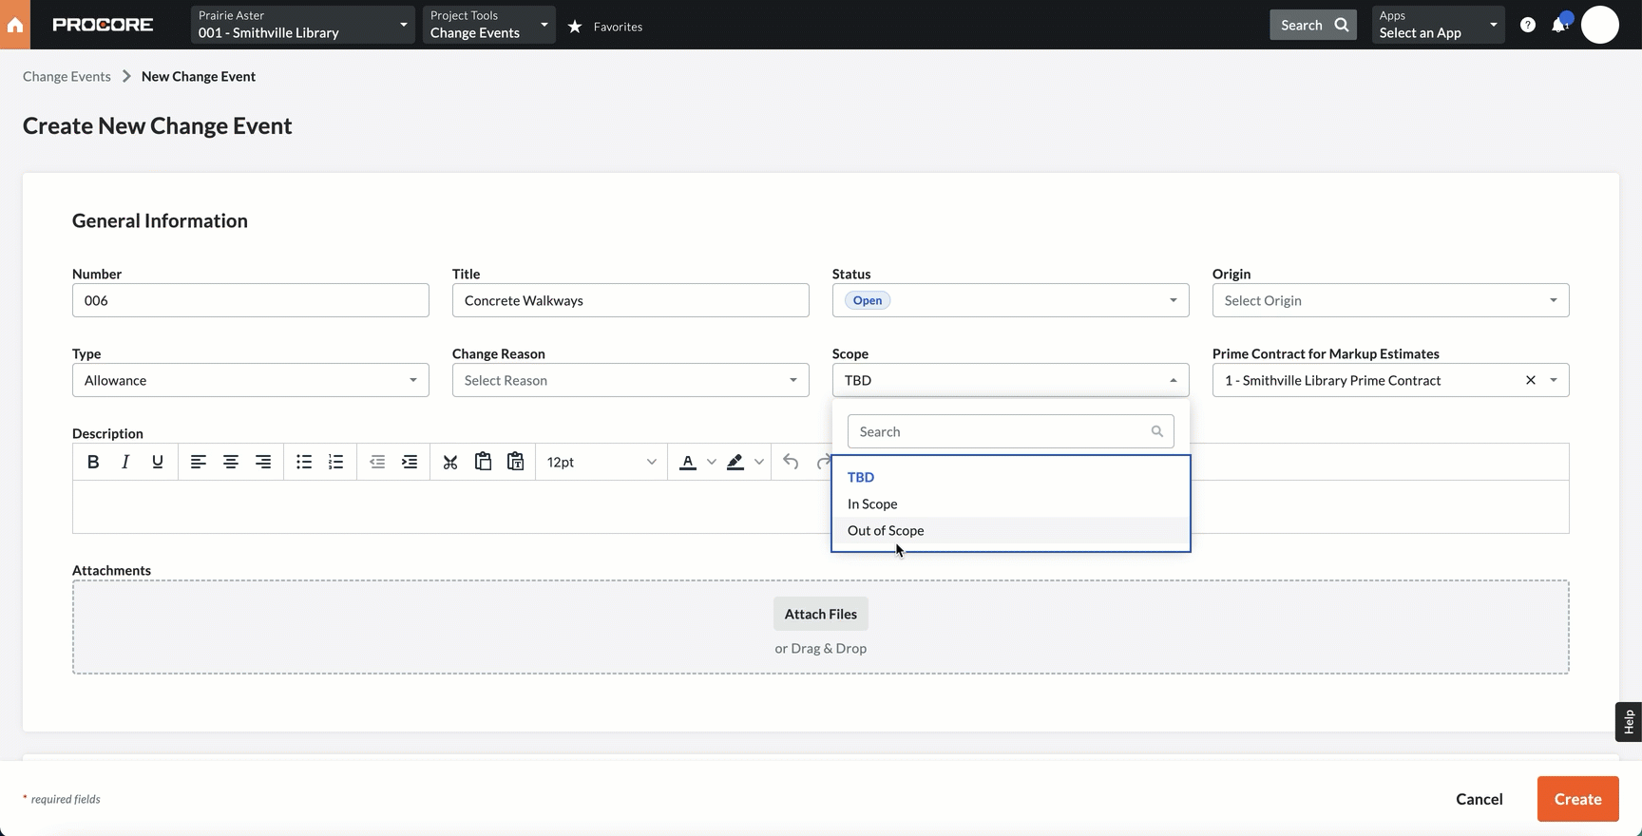
Task: Open the text color picker arrow
Action: tap(711, 462)
